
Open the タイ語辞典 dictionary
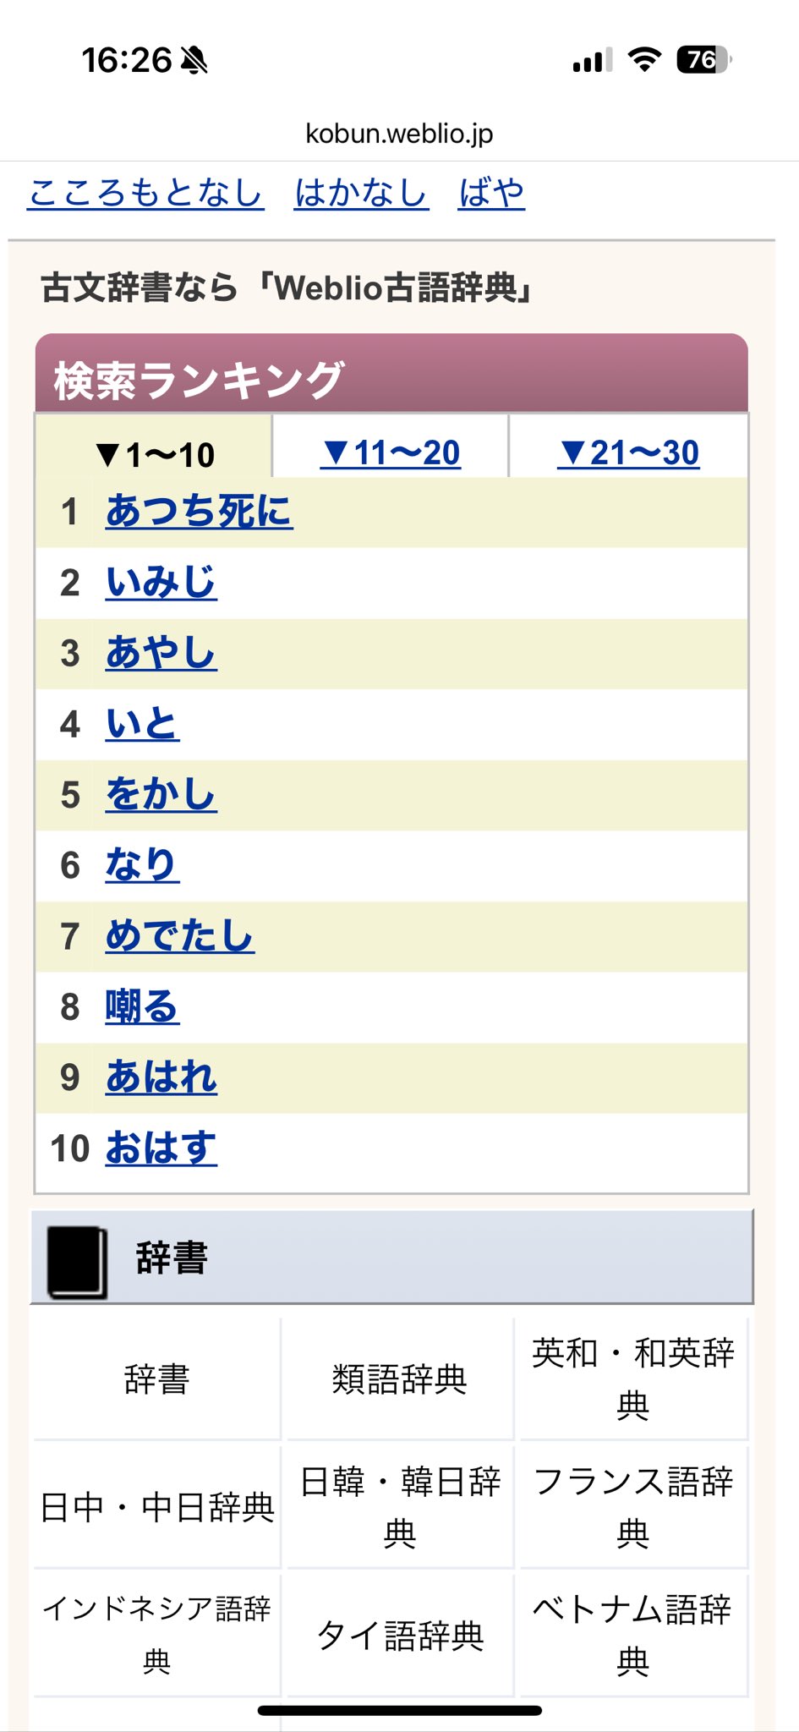(x=399, y=1636)
